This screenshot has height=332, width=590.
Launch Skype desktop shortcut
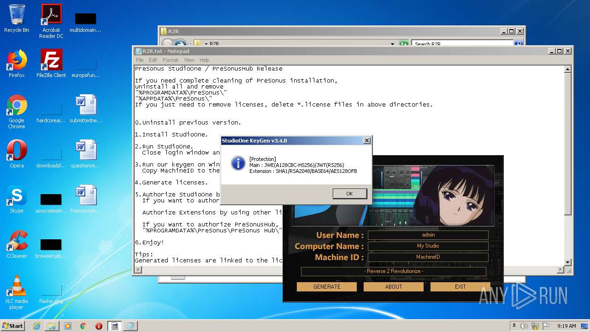17,199
